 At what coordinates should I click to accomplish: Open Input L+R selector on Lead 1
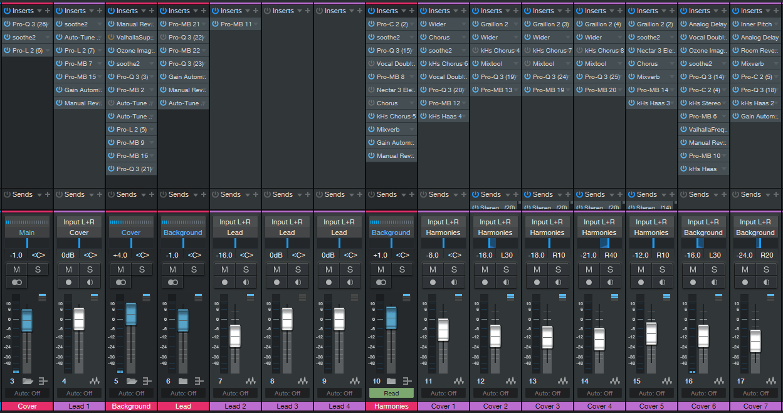[x=79, y=222]
